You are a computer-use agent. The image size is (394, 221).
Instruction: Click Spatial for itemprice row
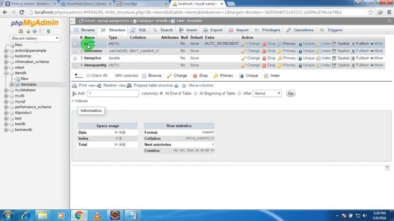point(340,58)
